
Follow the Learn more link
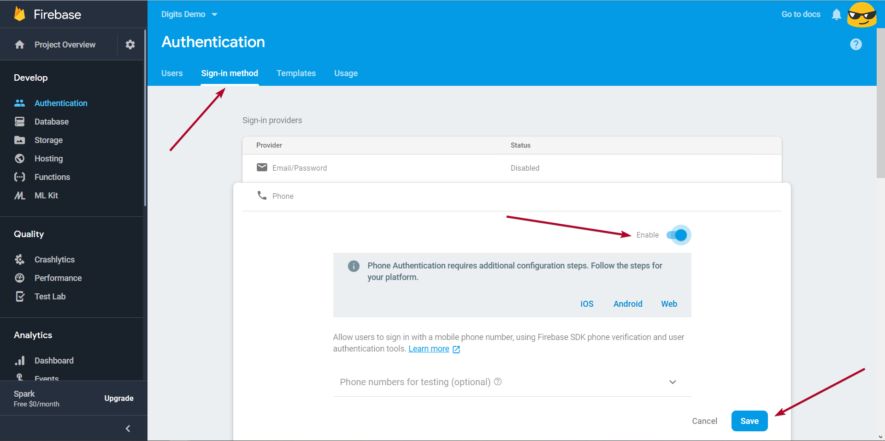429,349
